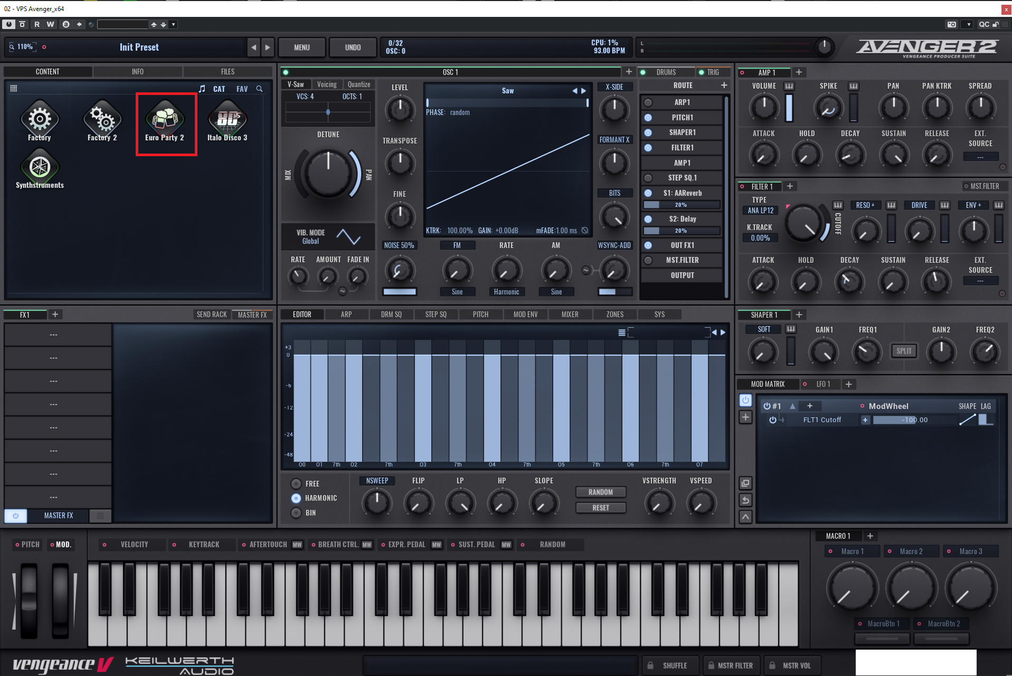Image resolution: width=1012 pixels, height=676 pixels.
Task: Open the NOISE 50% type dropdown
Action: pos(399,245)
